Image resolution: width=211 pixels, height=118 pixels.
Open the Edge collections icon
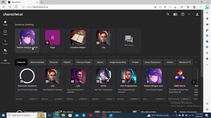click(x=188, y=7)
